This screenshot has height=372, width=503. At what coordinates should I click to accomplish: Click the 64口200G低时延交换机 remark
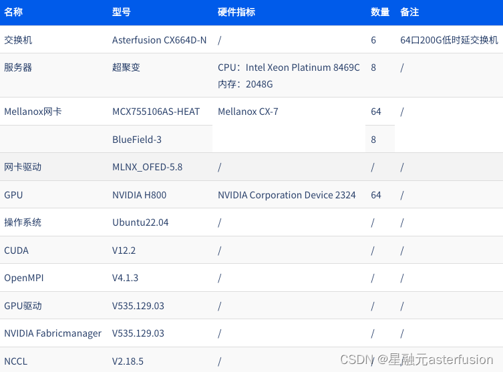(449, 40)
